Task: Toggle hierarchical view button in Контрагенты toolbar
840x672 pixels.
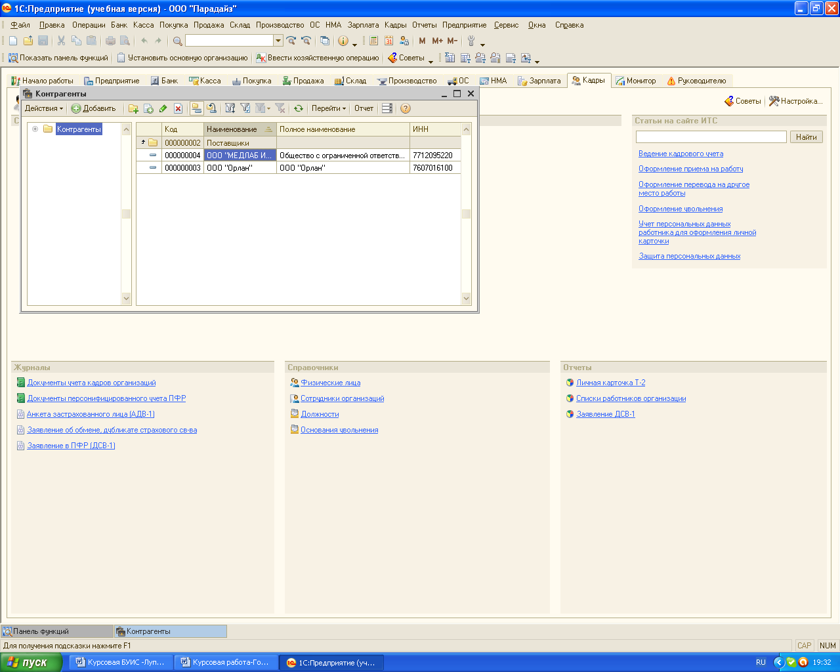Action: 196,109
